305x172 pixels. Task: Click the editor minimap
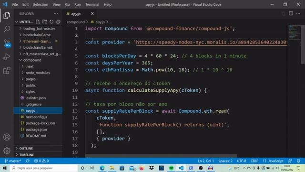pos(294,32)
